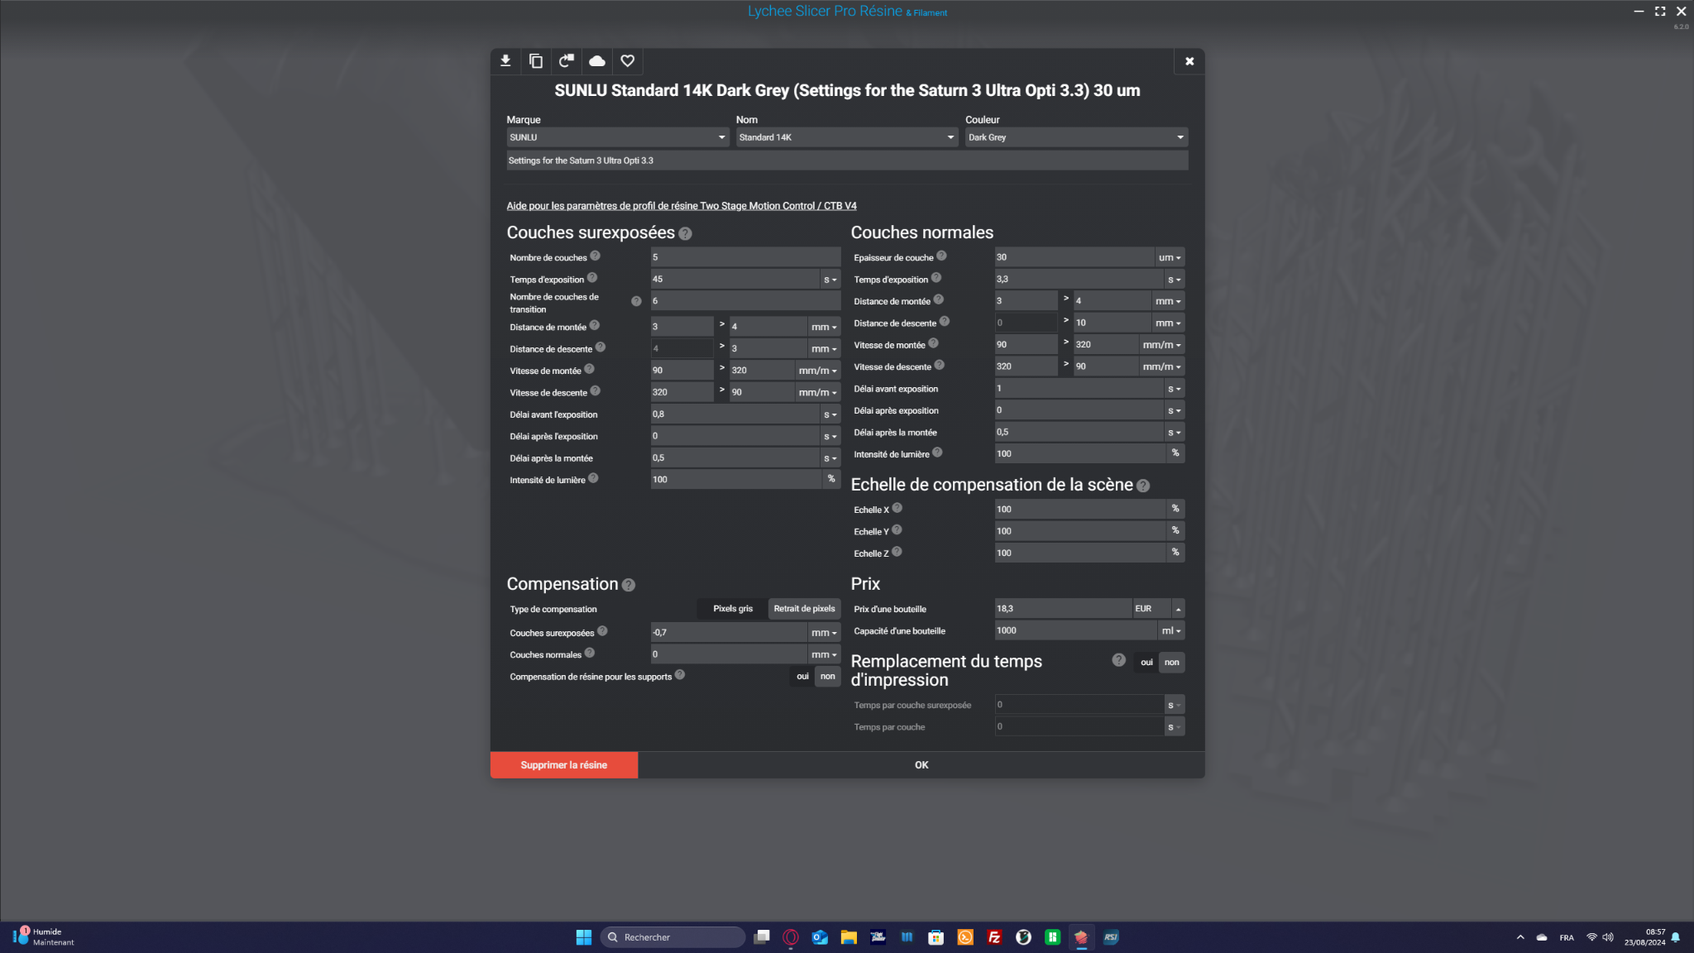Open layer thickness unit dropdown (um)
The height and width of the screenshot is (953, 1694).
[1170, 257]
